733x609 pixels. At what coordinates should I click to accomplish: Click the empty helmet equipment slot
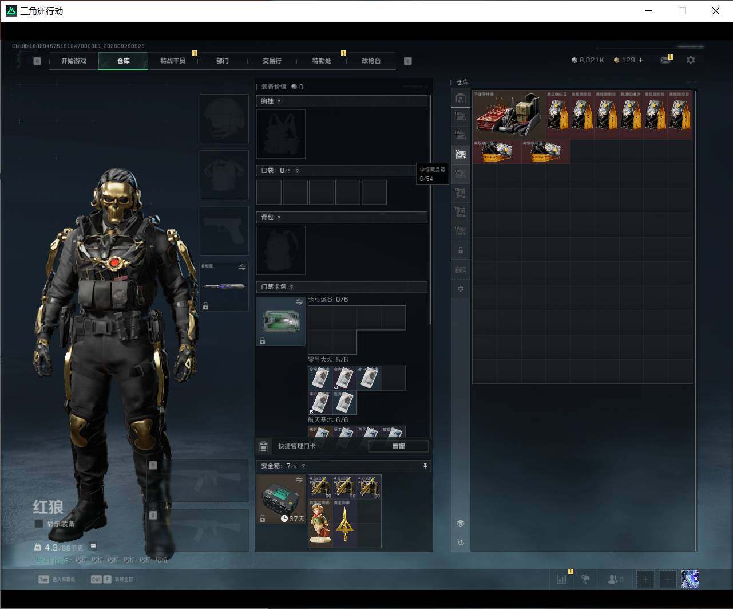(224, 119)
